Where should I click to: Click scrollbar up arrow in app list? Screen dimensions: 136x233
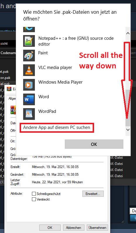(x=128, y=33)
